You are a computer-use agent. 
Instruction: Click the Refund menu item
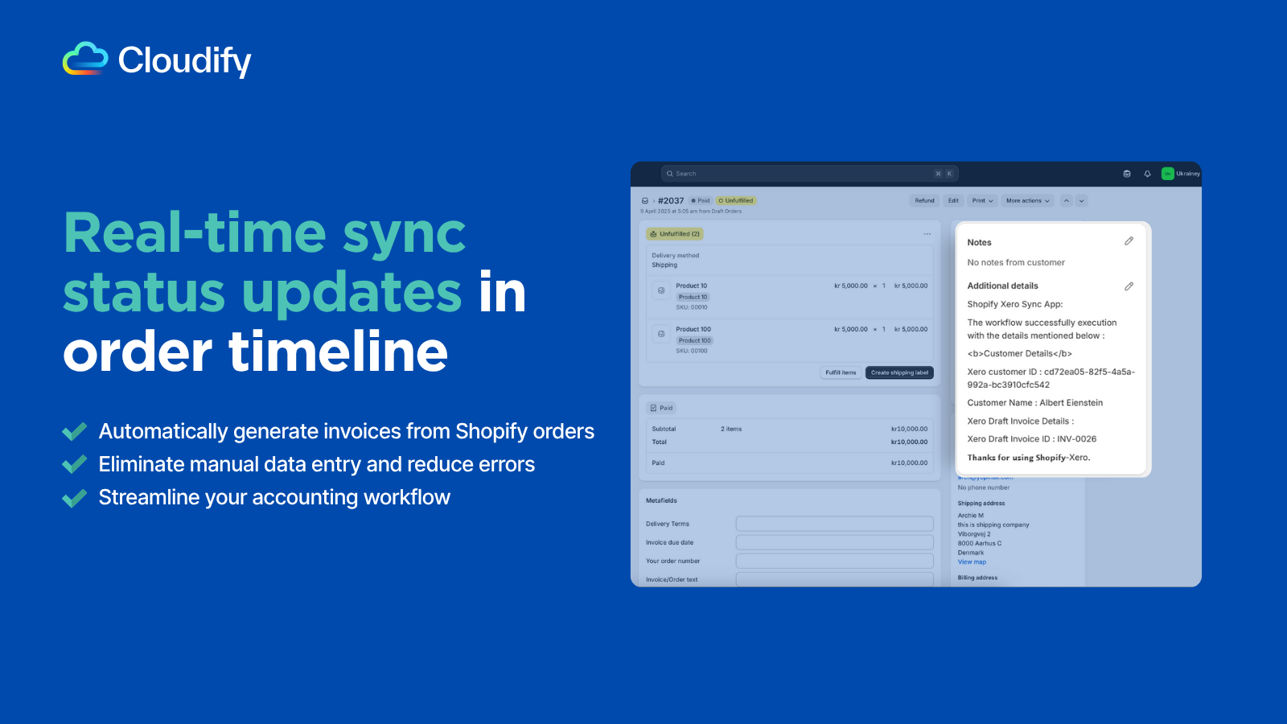[924, 200]
